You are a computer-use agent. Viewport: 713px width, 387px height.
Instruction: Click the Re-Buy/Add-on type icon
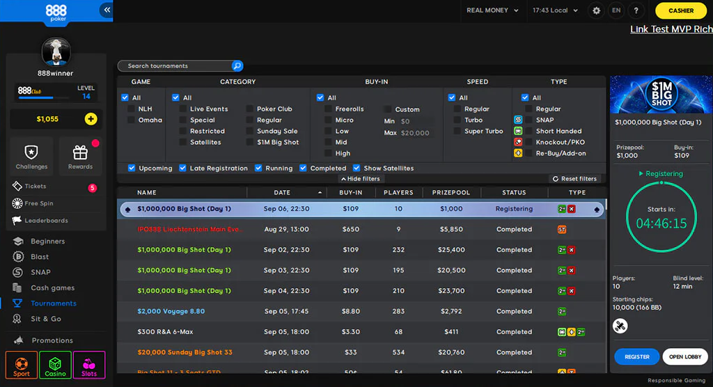[518, 153]
